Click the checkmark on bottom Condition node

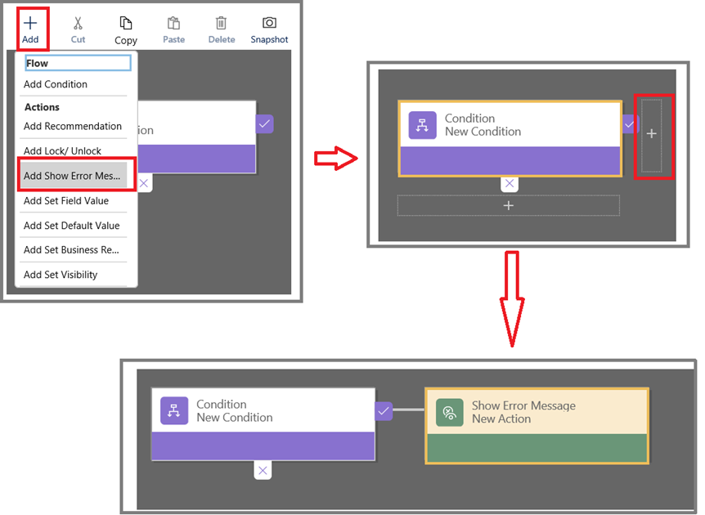384,410
